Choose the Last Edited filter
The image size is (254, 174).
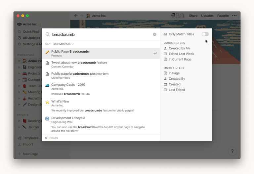177,90
